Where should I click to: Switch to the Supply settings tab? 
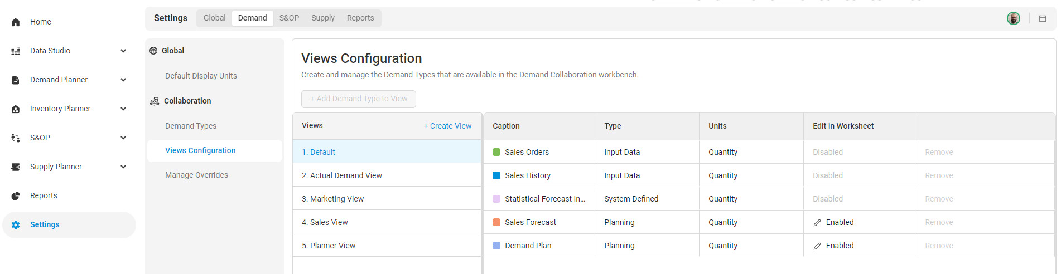tap(322, 18)
